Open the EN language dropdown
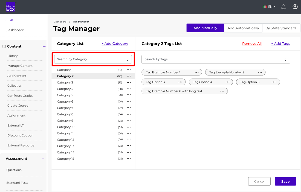Screen dimensions: 301x192 click(269, 7)
